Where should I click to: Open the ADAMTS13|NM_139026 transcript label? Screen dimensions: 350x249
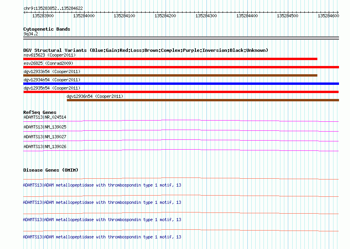tap(45, 146)
